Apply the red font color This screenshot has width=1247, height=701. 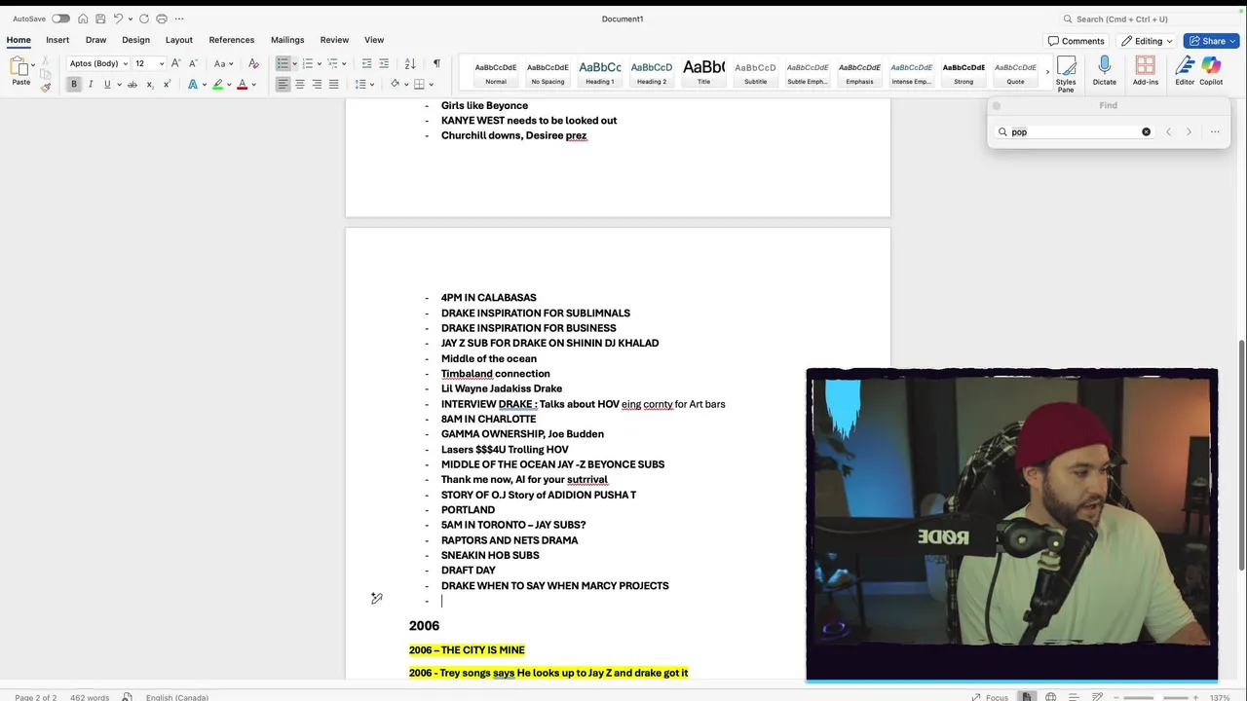tap(242, 85)
